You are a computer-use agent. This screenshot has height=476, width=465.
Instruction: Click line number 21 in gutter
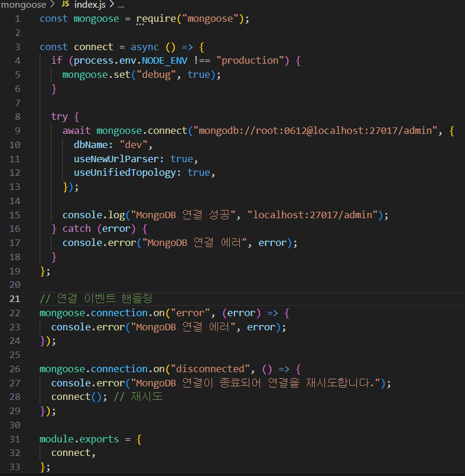pos(15,299)
